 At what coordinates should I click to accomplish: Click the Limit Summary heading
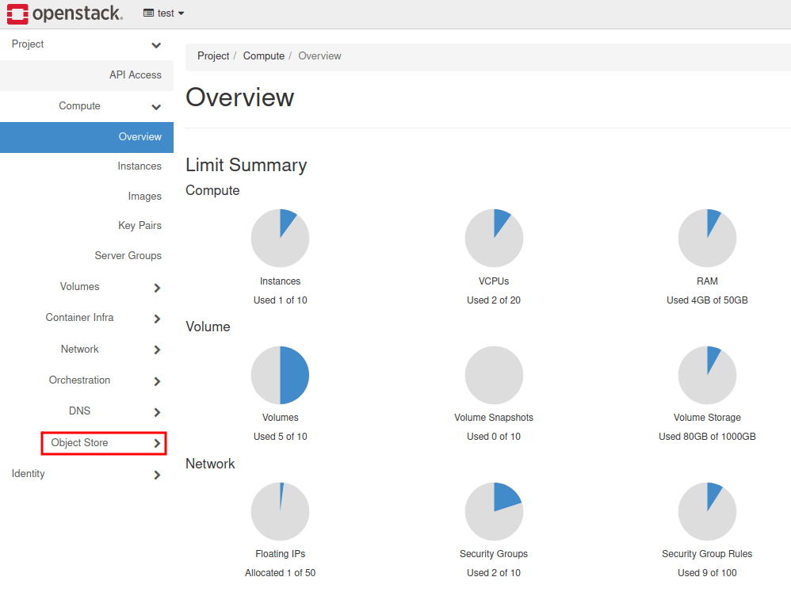click(x=246, y=166)
